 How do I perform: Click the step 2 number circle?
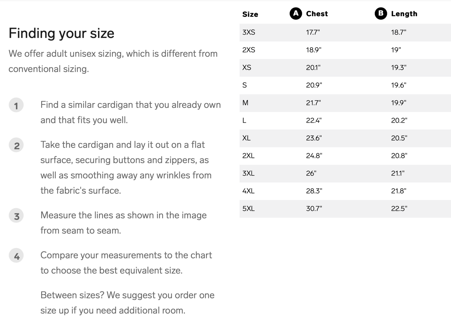[16, 145]
